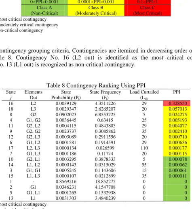The width and height of the screenshot is (192, 209).
Task: Click the PPI value 0.000115
Action: click(x=177, y=154)
